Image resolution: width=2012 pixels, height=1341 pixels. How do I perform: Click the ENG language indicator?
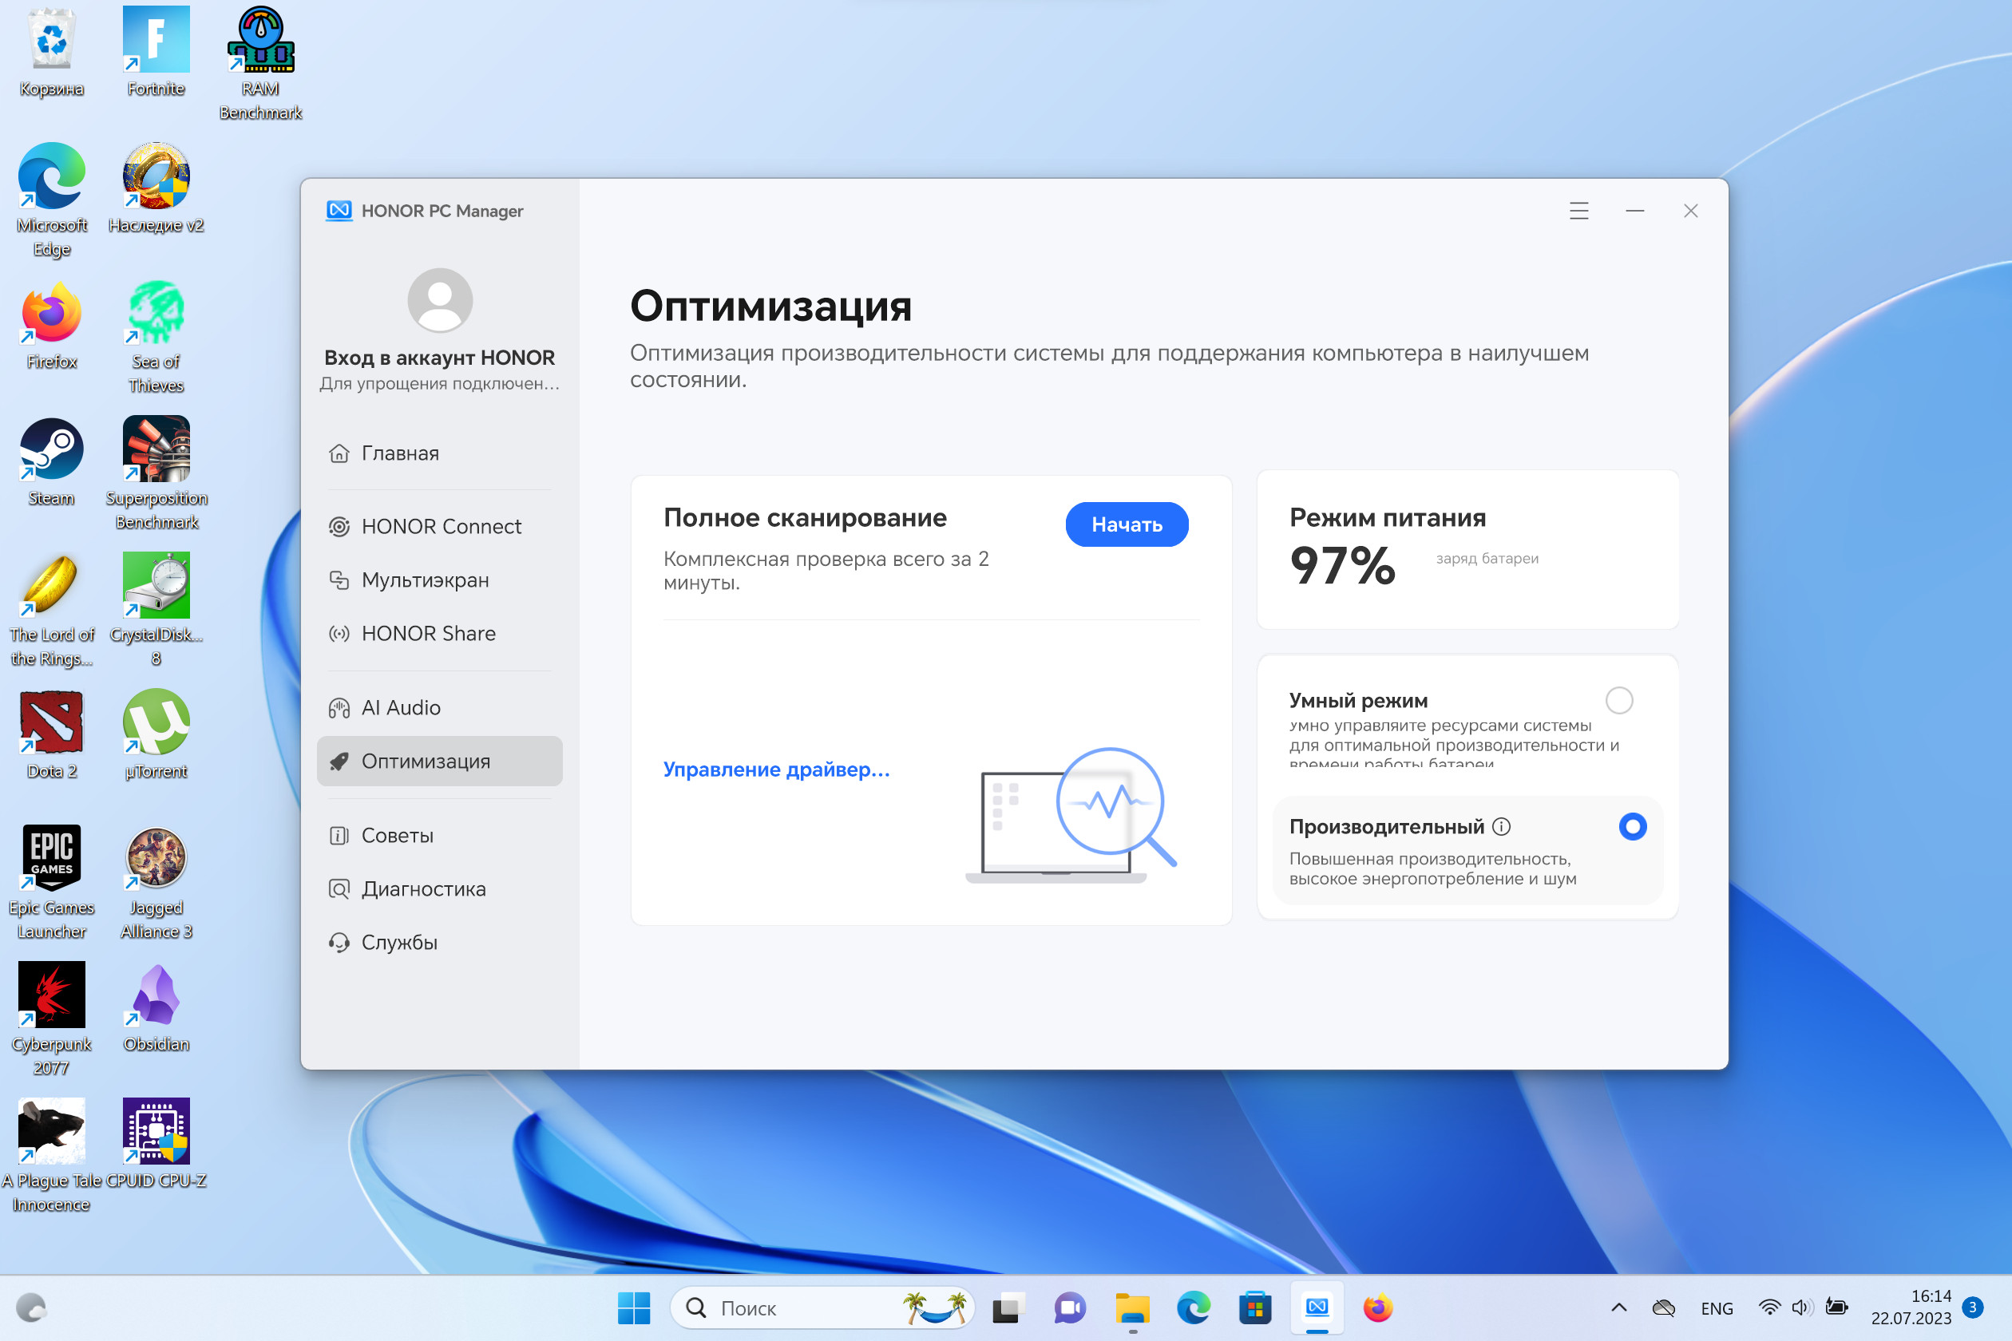pos(1716,1308)
